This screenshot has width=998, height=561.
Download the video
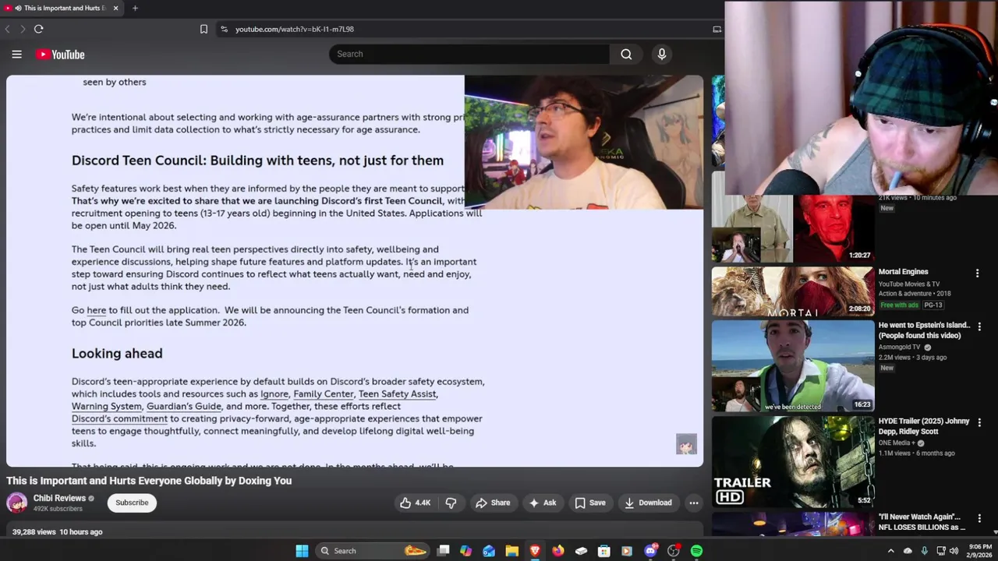[648, 503]
